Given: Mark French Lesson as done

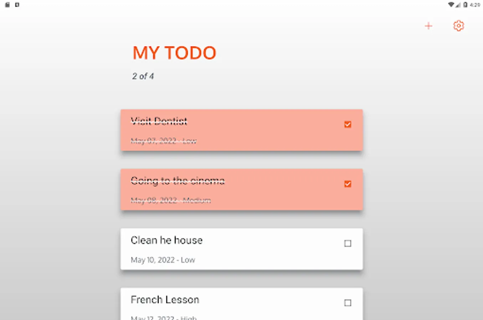Looking at the screenshot, I should (x=348, y=303).
